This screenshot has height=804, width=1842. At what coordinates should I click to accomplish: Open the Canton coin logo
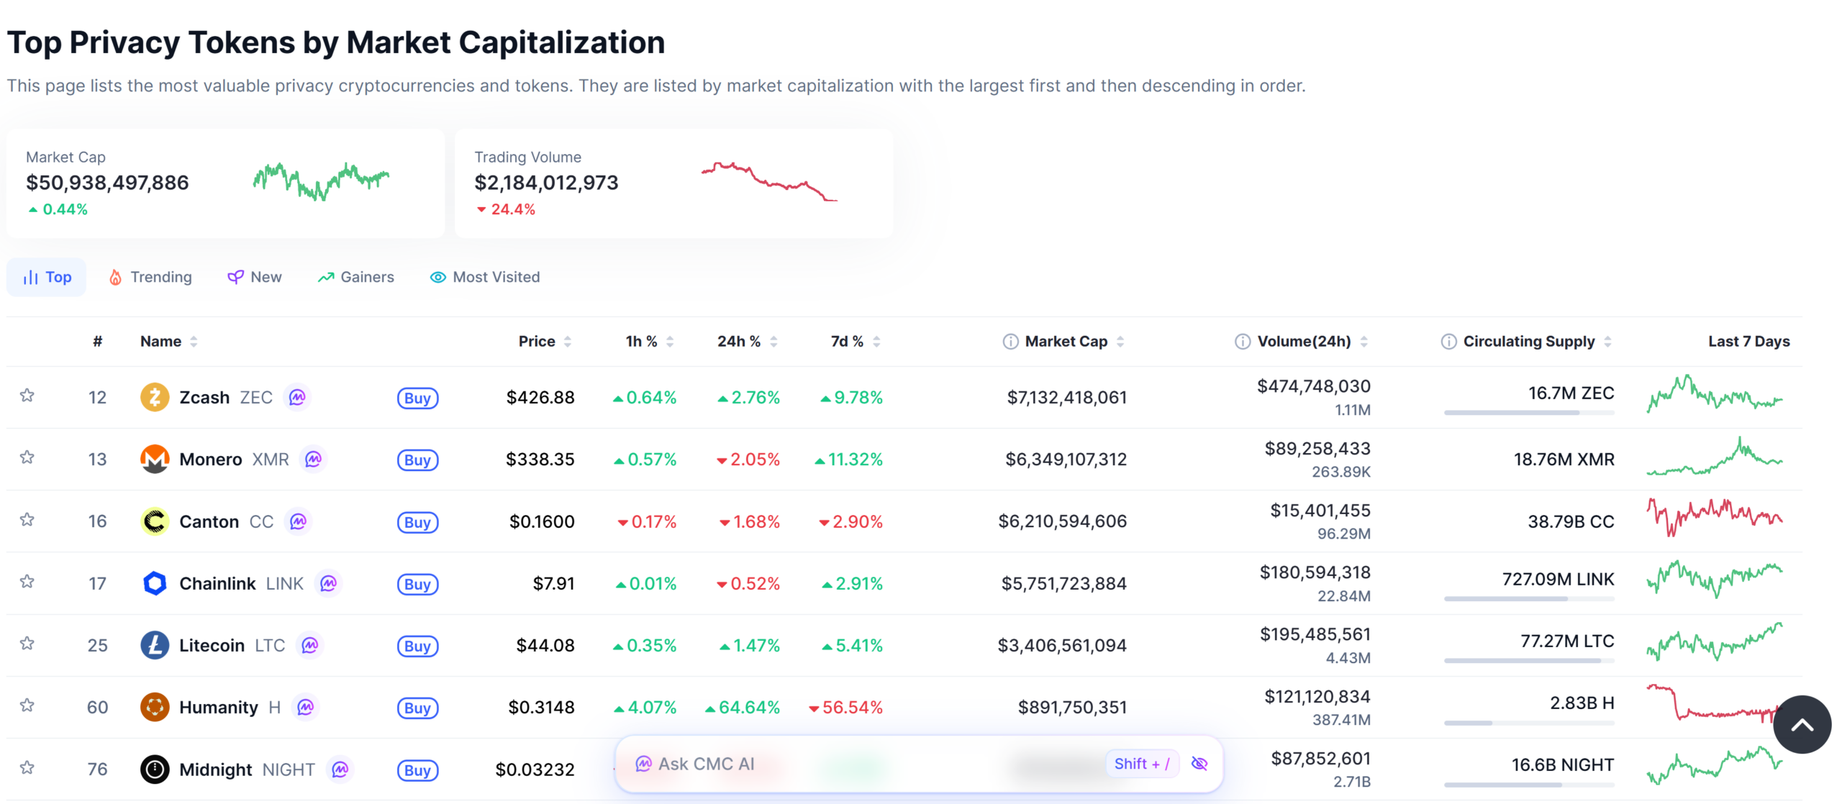coord(155,521)
